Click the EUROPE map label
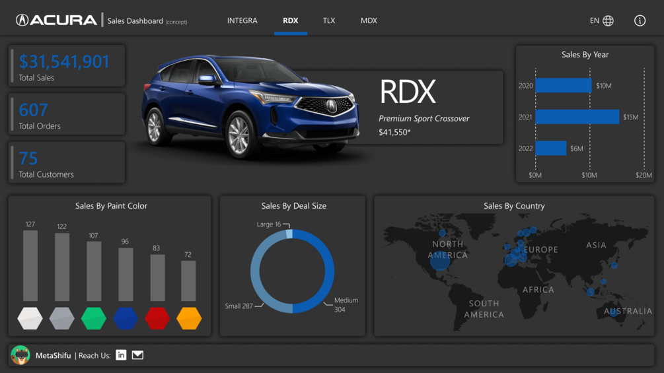 click(x=540, y=250)
